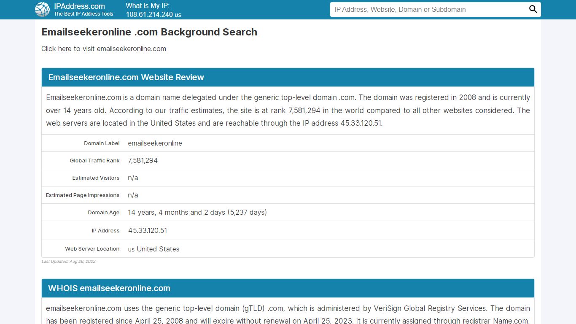576x324 pixels.
Task: Click the search magnifier icon
Action: 533,9
